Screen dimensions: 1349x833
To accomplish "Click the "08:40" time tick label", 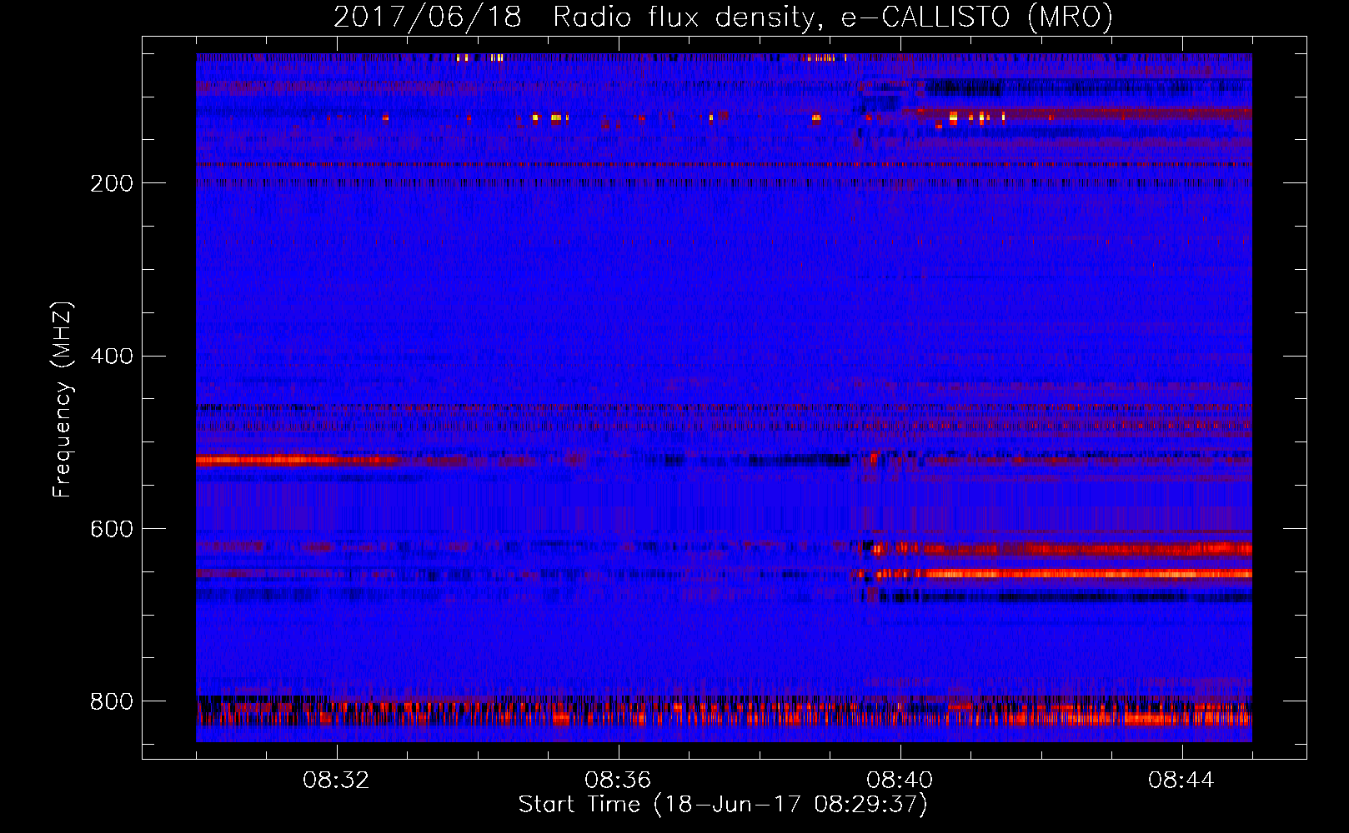I will pos(900,781).
